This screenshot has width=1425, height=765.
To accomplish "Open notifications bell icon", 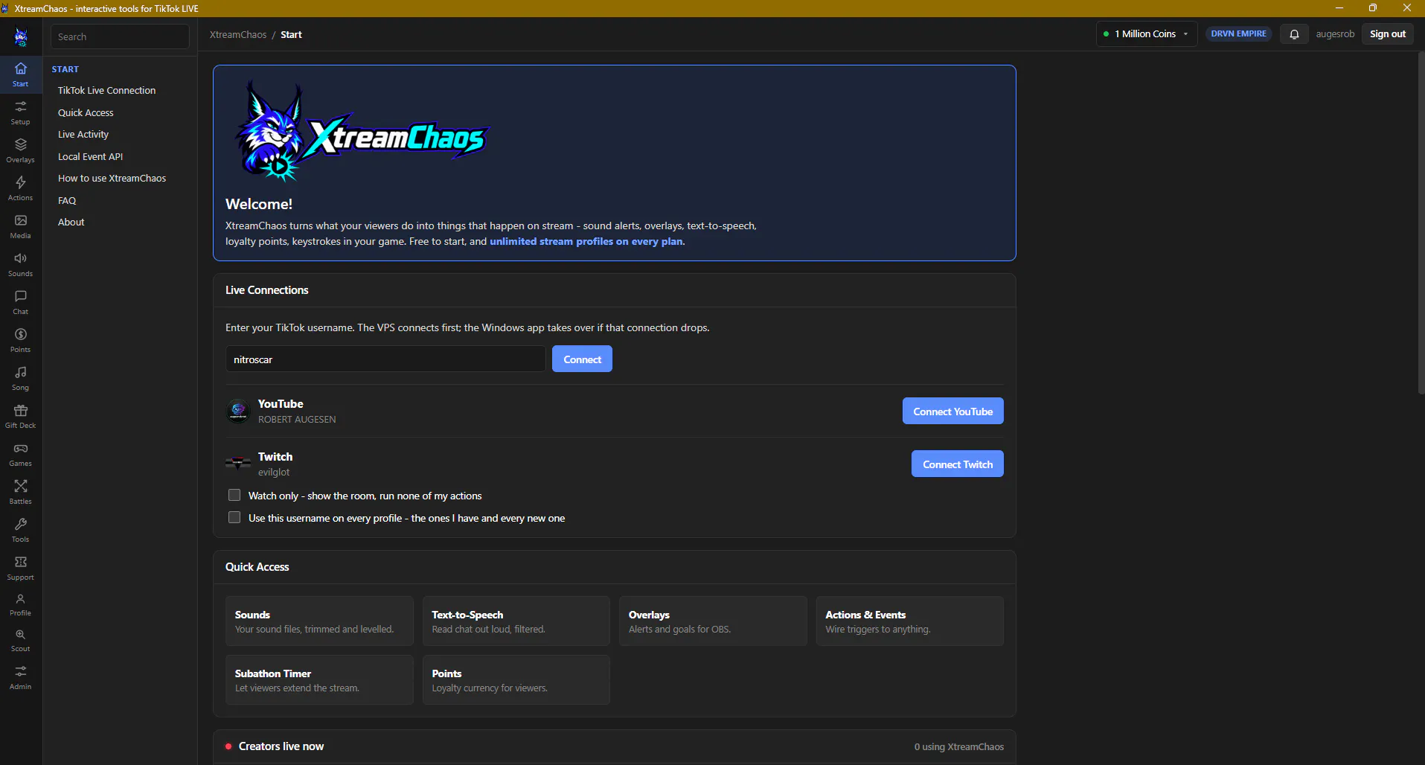I will pyautogui.click(x=1294, y=34).
